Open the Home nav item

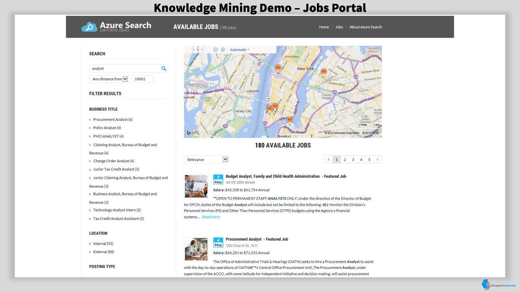click(324, 27)
